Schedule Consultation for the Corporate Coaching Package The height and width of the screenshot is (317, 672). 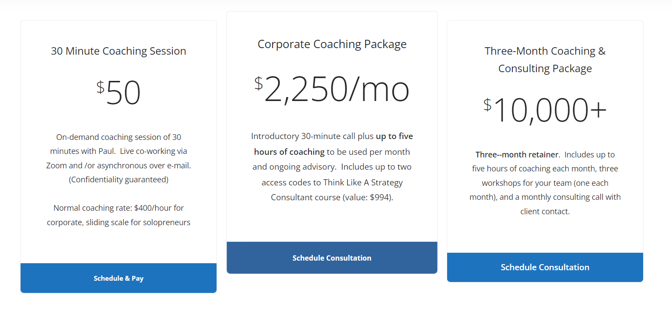[332, 258]
